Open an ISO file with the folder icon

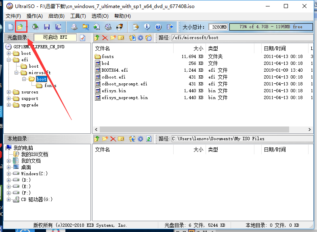(20, 27)
